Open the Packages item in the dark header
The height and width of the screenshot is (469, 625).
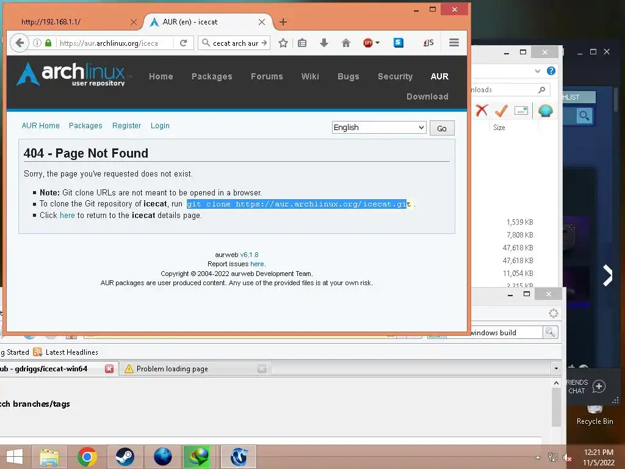coord(212,76)
